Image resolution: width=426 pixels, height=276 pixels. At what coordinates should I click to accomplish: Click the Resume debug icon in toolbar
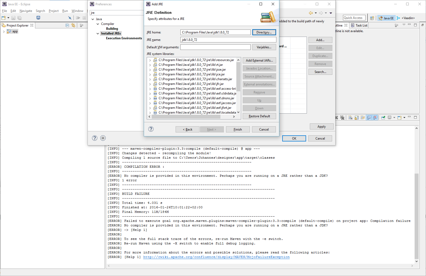coord(78,18)
